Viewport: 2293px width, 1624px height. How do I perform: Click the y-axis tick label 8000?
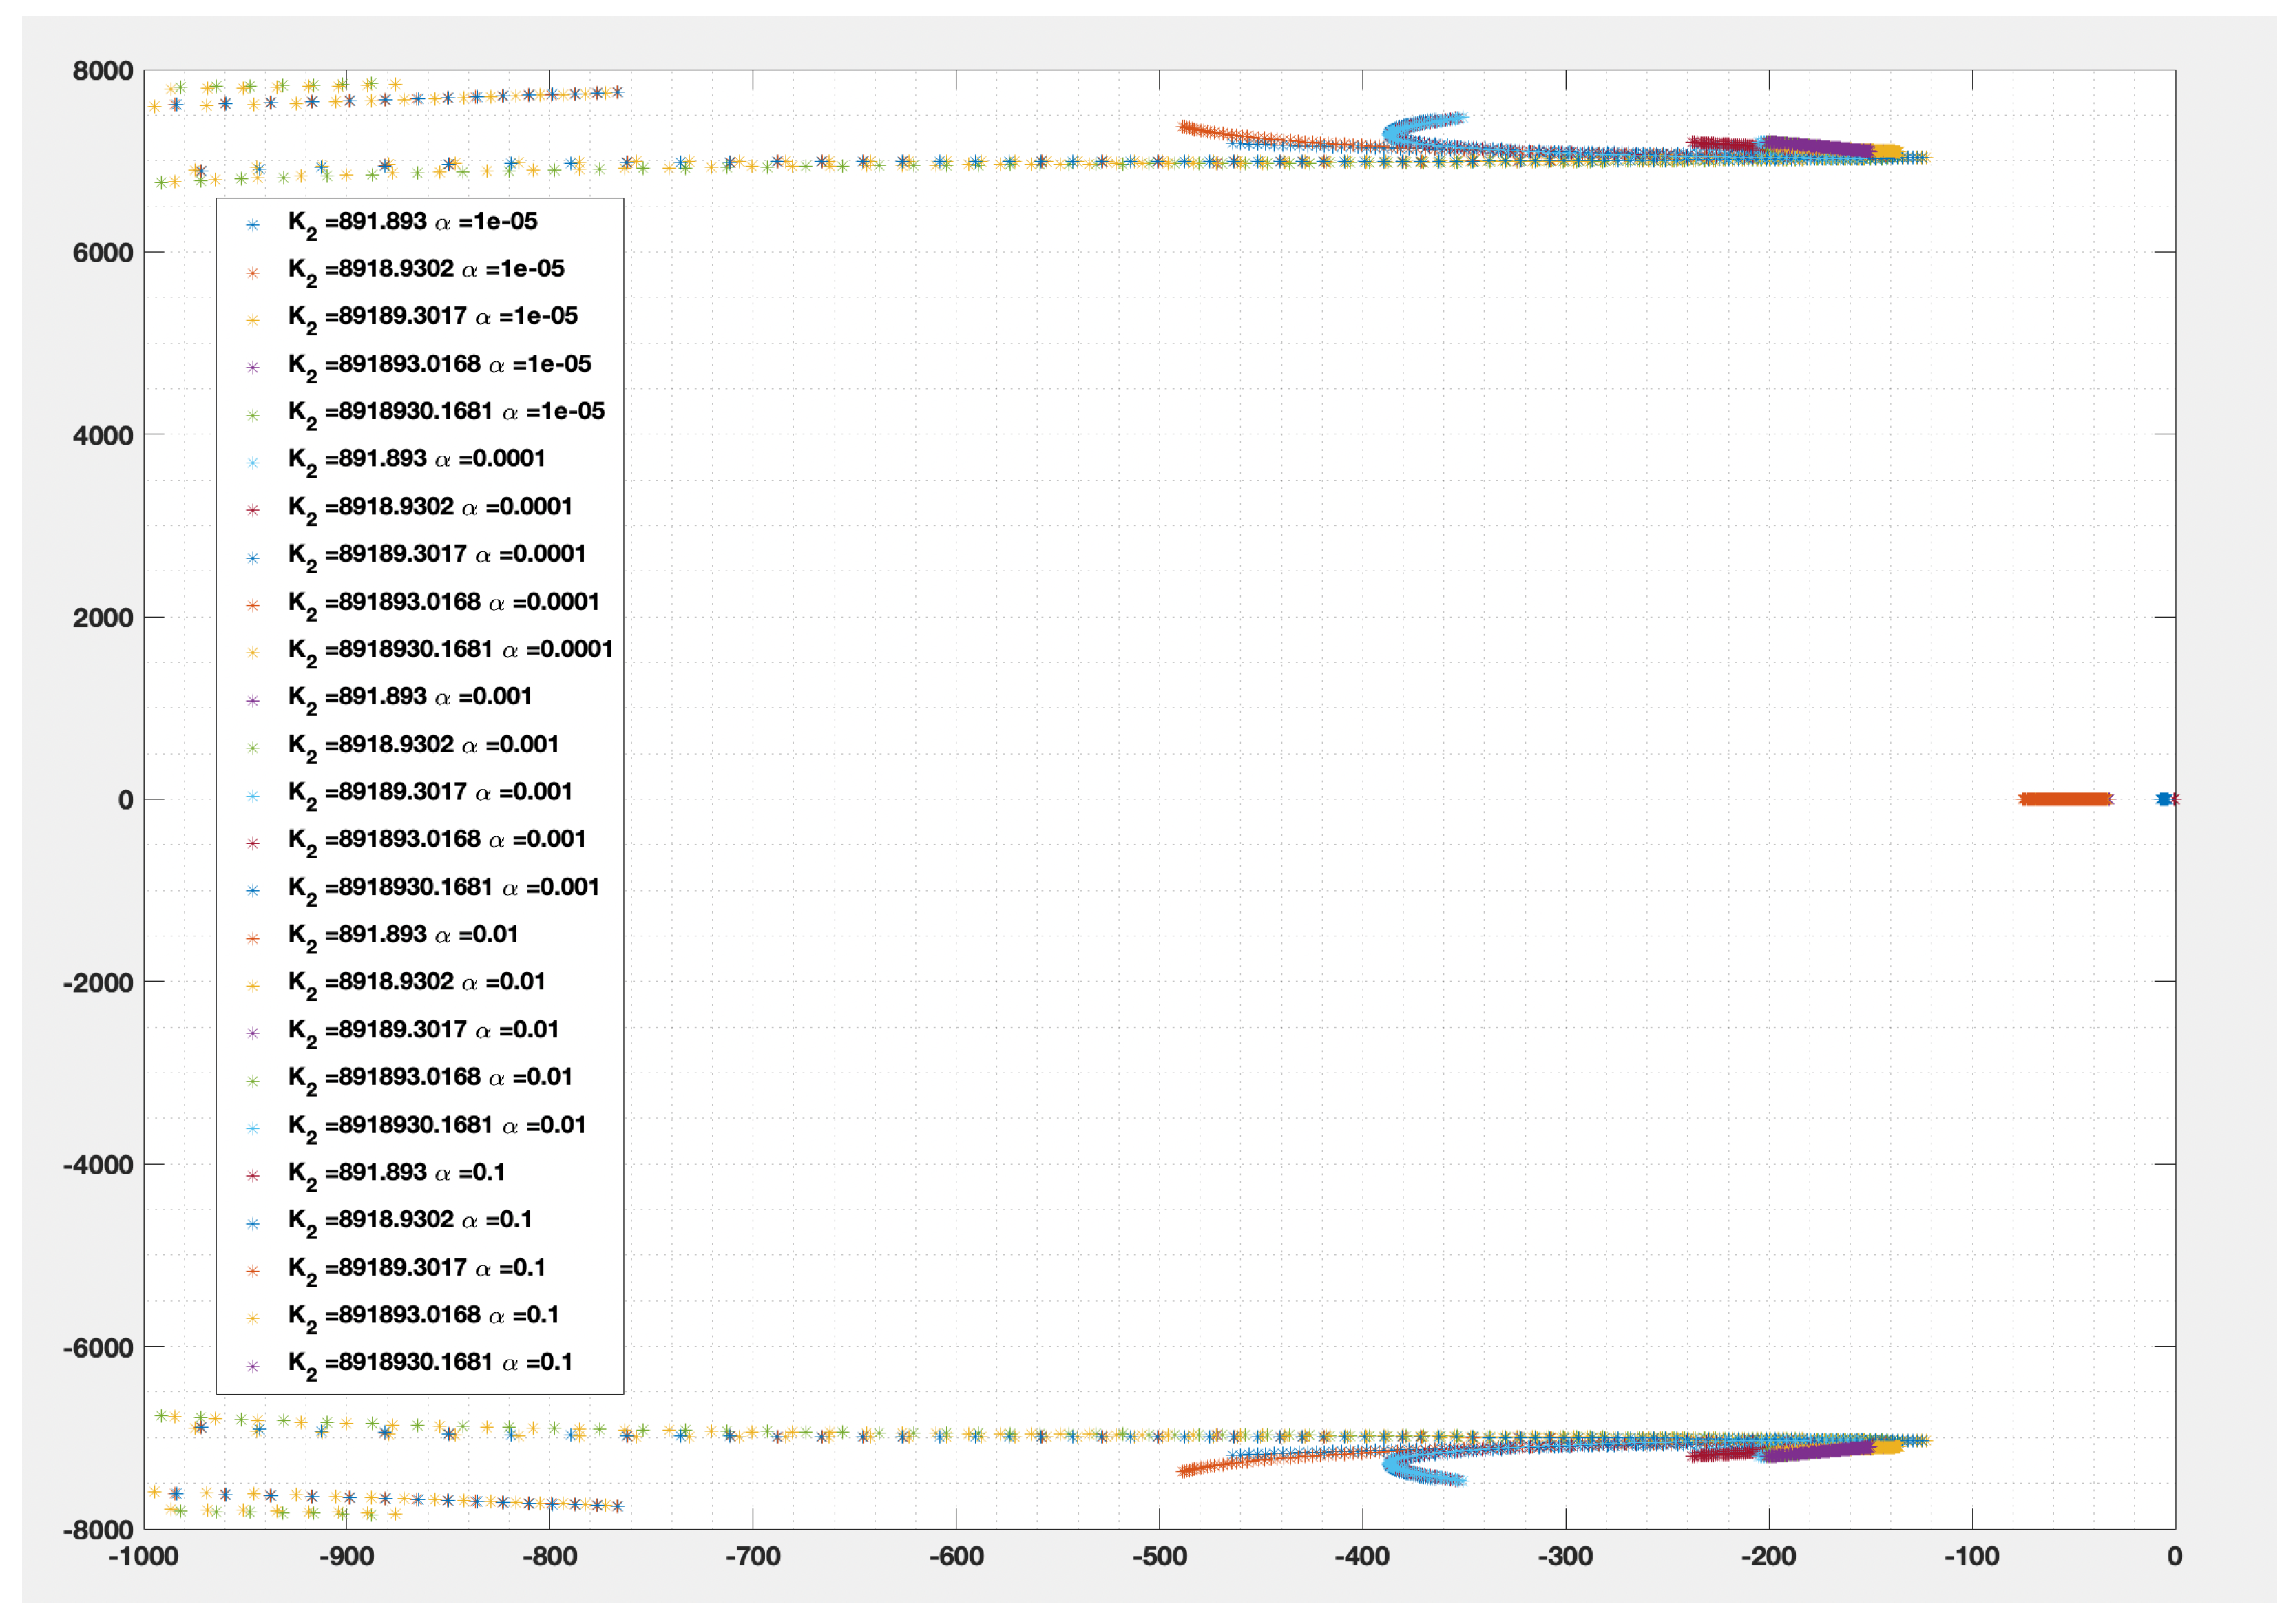102,71
